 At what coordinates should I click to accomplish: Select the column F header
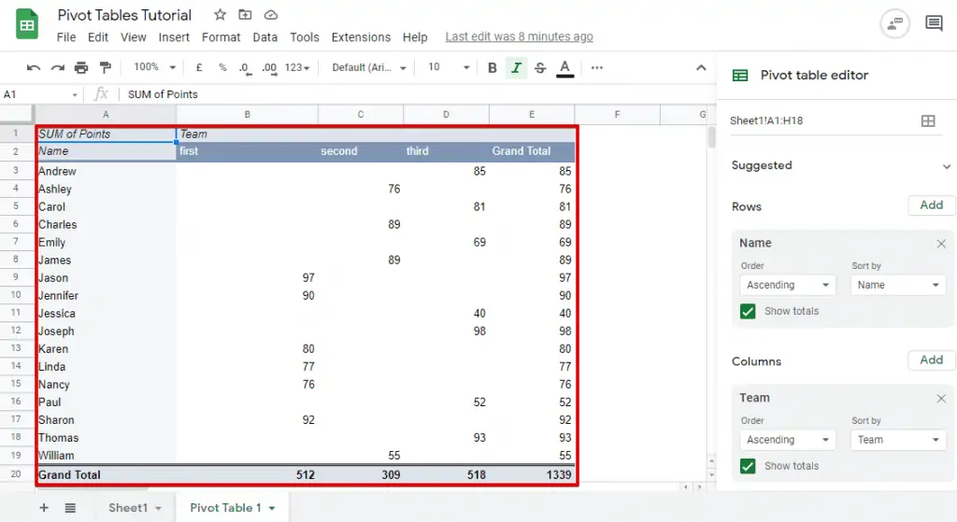pyautogui.click(x=617, y=114)
